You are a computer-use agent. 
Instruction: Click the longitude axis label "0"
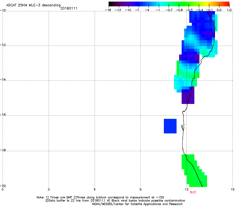(x=3, y=190)
